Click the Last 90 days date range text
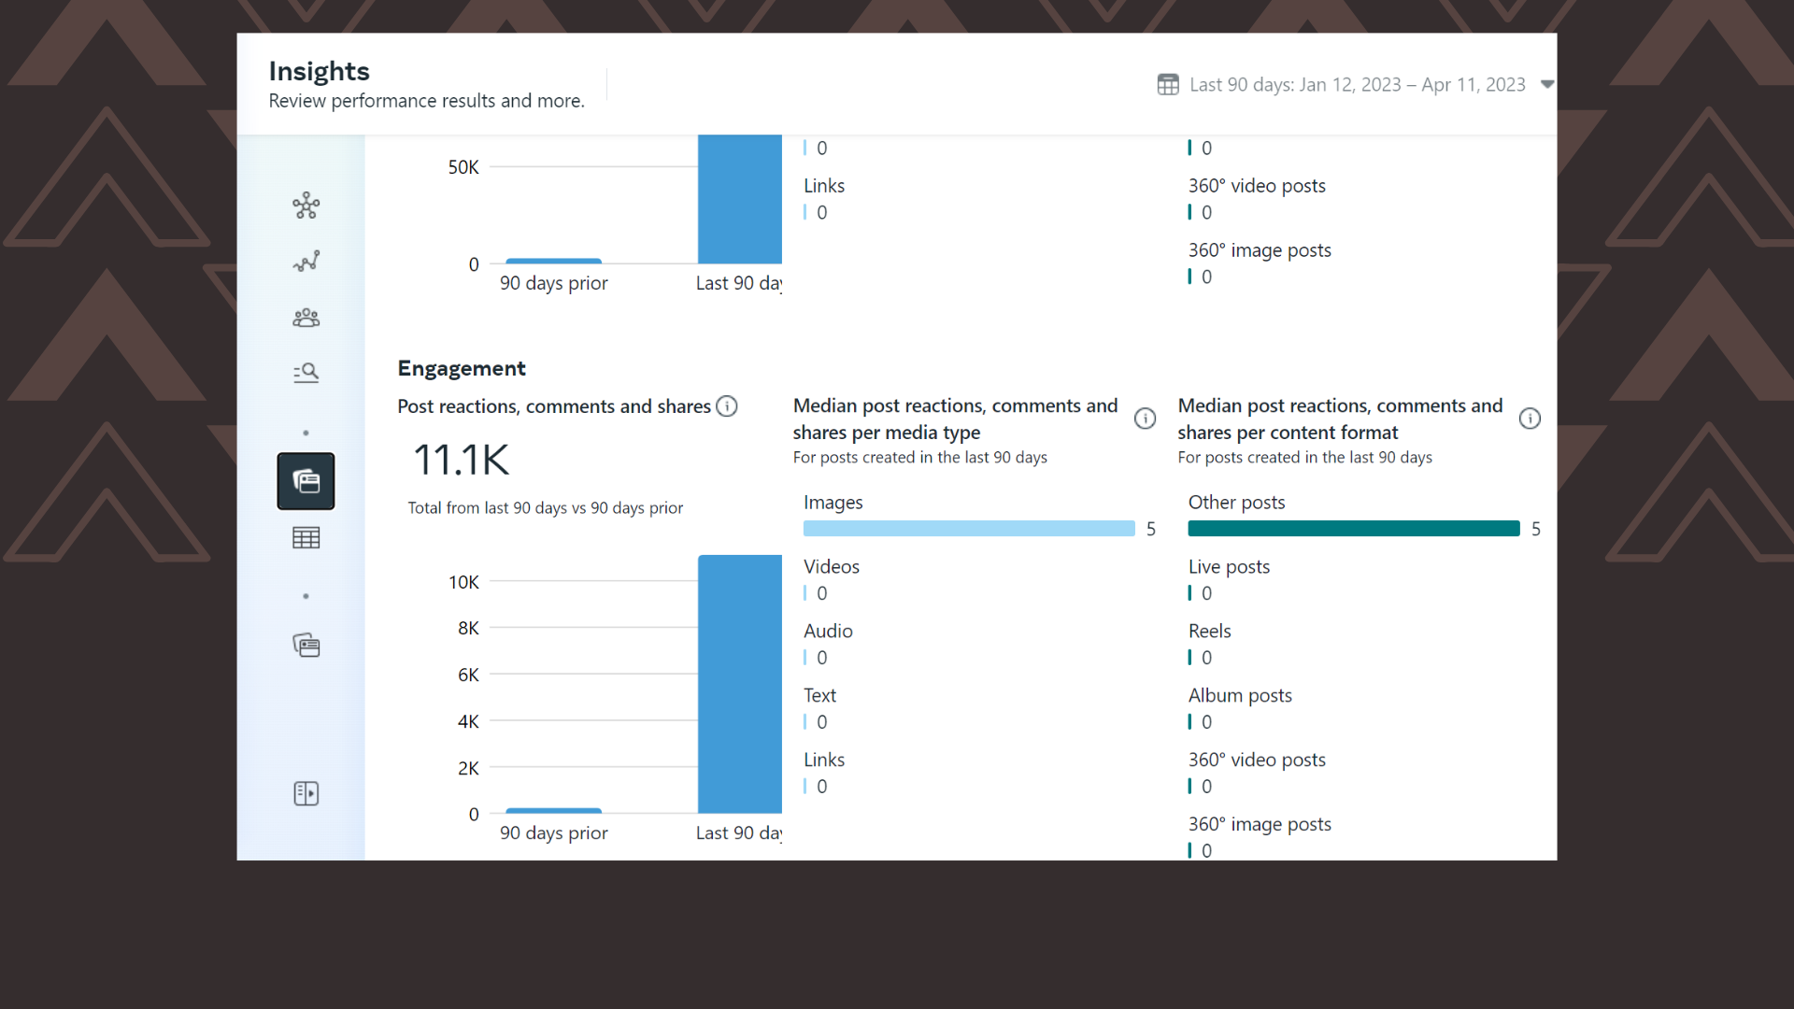This screenshot has height=1009, width=1794. [x=1357, y=85]
